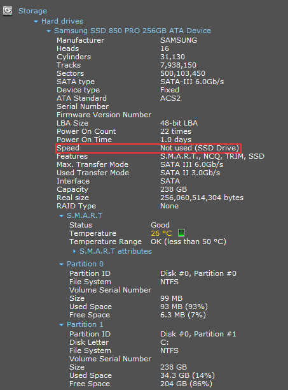
Task: Click Partition 0 Used Space 93 MB (93%)
Action: [x=184, y=307]
